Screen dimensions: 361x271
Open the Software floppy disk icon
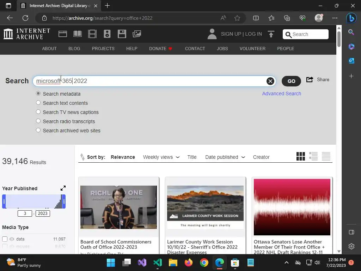122,34
